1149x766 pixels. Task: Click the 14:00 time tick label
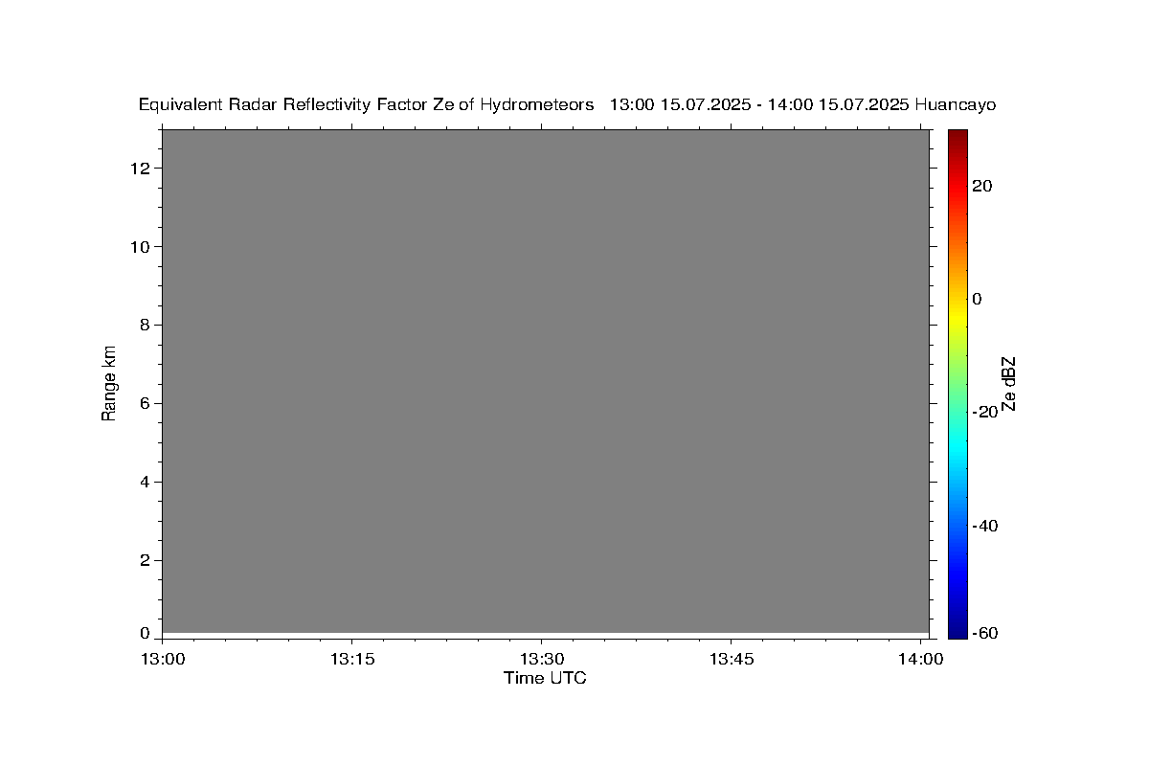[x=921, y=659]
